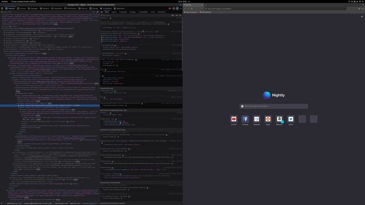Open the Activities overview in top bar

click(5, 1)
